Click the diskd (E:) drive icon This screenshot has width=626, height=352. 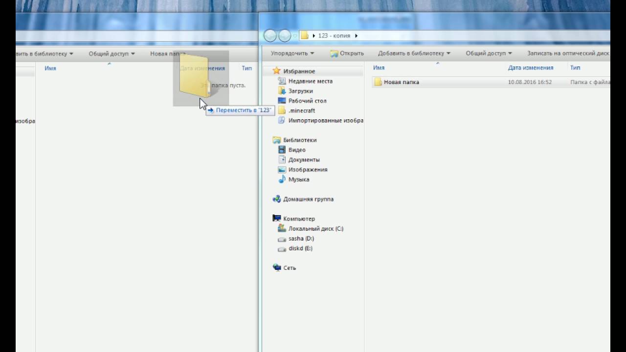(x=282, y=249)
